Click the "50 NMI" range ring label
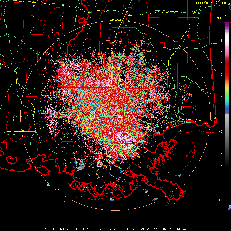Screen dimensions: 231x231 click(115, 68)
